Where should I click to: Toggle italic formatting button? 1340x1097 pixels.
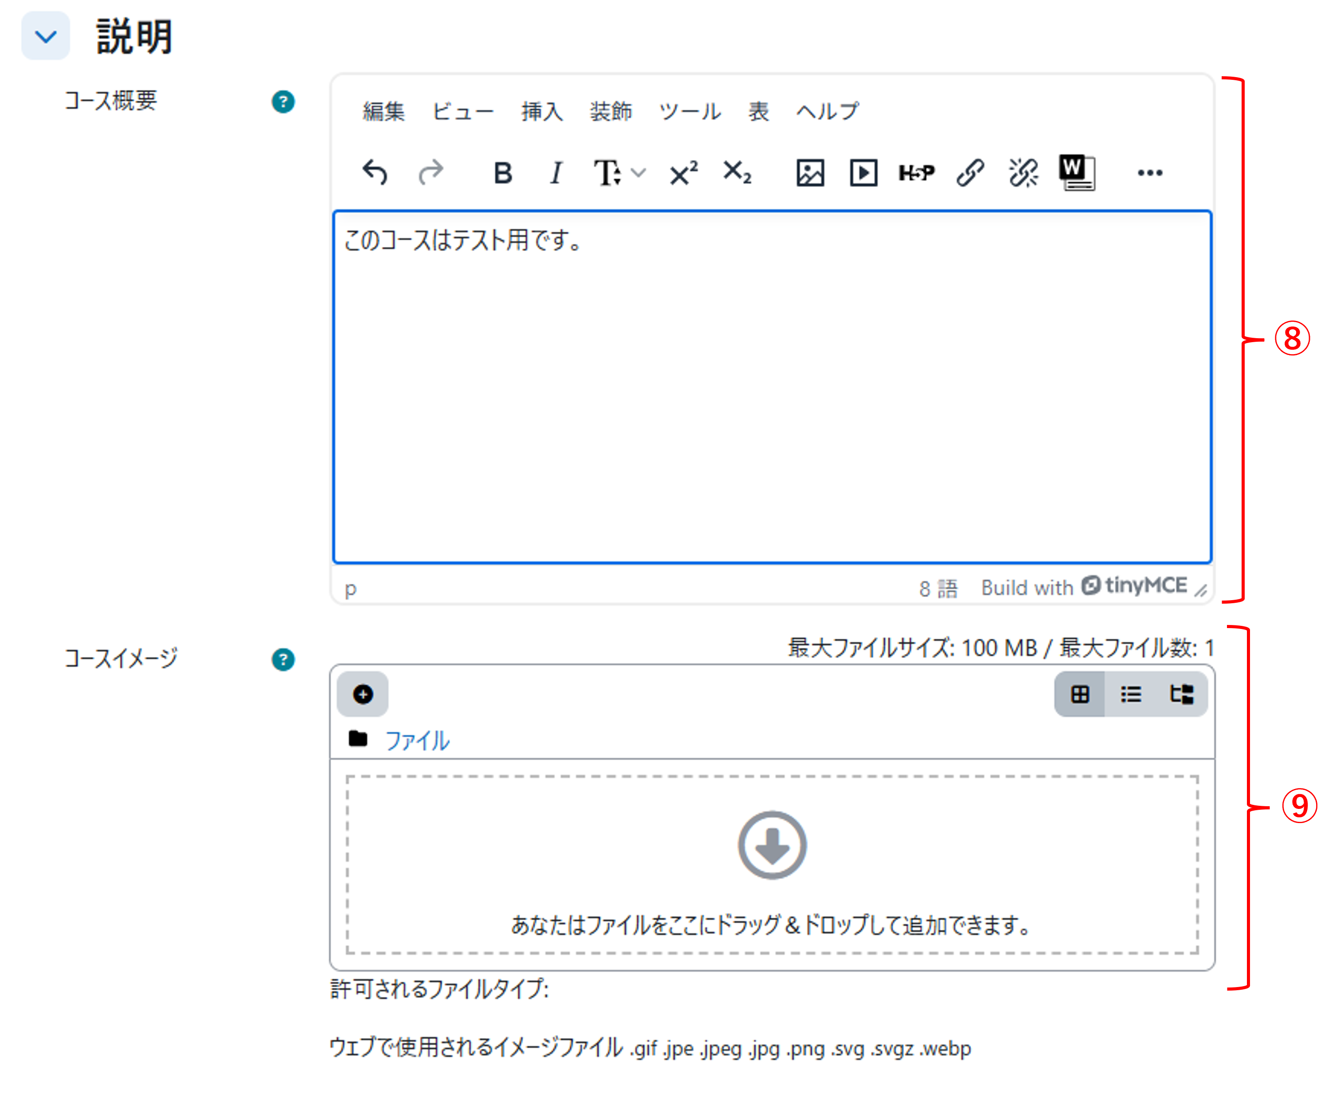pyautogui.click(x=555, y=172)
